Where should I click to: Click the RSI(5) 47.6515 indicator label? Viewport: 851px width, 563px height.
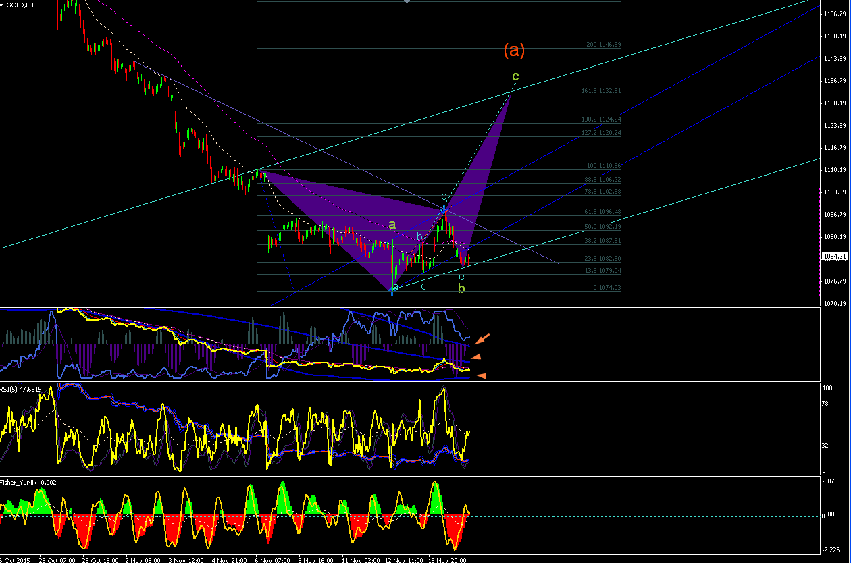[x=21, y=389]
